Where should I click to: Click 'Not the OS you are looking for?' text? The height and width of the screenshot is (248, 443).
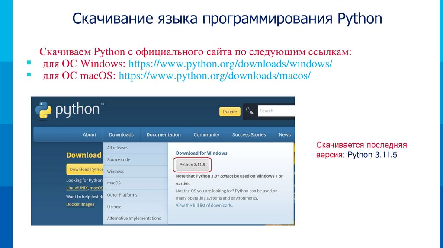[205, 191]
